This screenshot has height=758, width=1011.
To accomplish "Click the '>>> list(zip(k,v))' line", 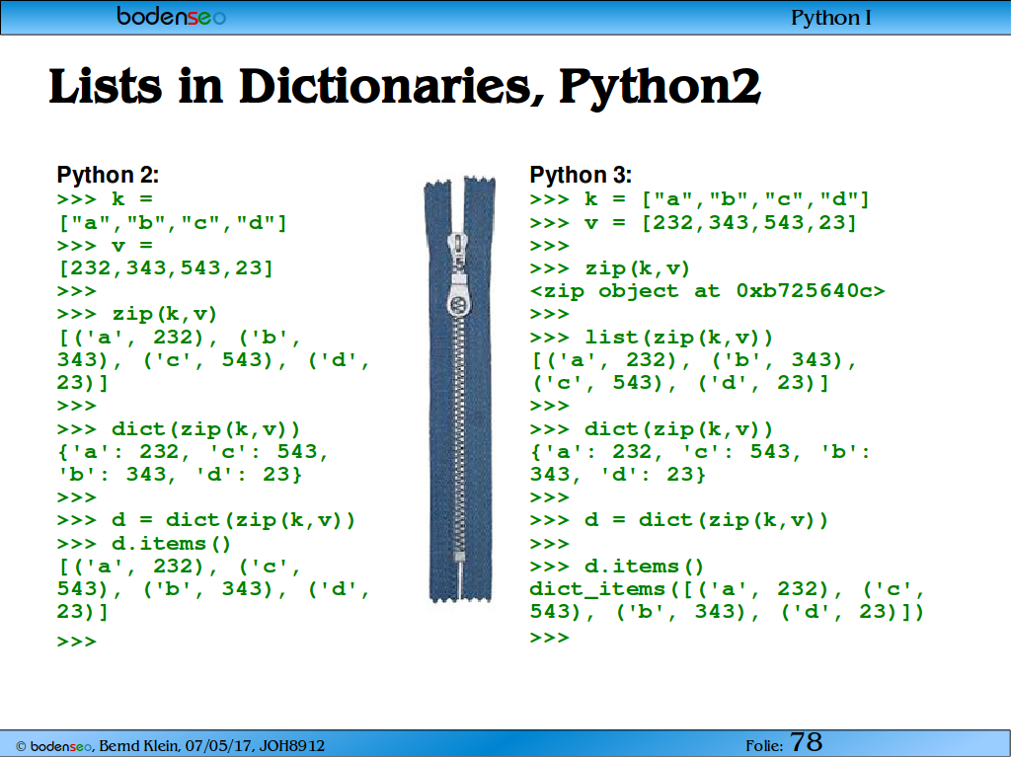I will click(652, 338).
